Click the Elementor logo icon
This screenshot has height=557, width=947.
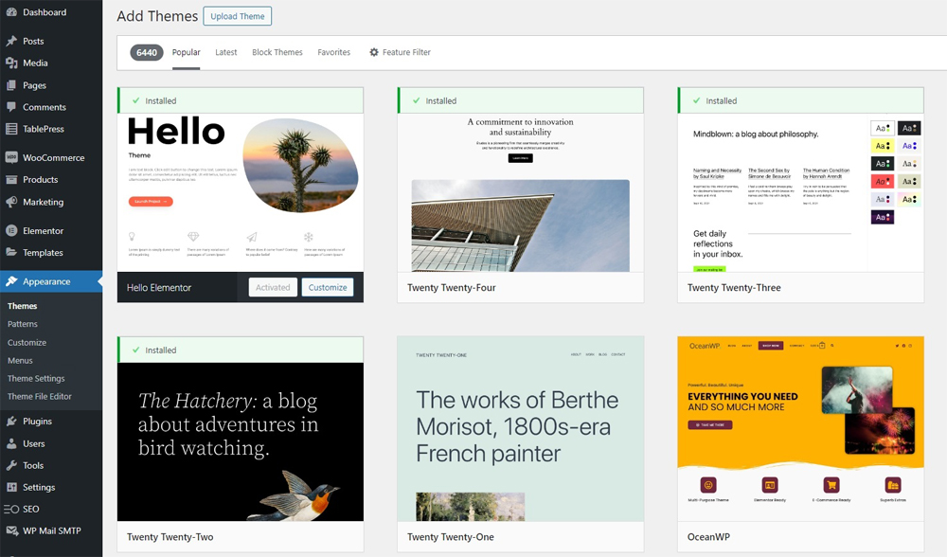11,231
